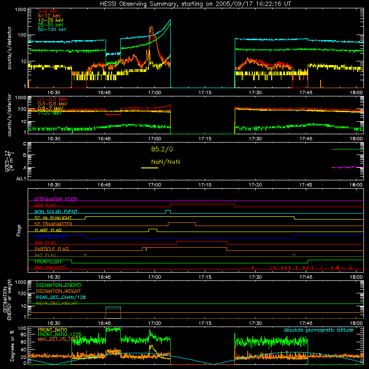
Task: Click the yellow flare interval bar in GOES panel
Action: (149, 168)
